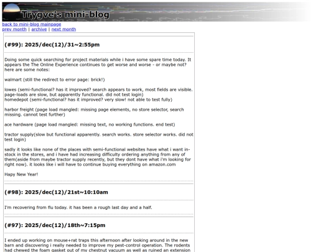
Task: Click the 'I'm recovering from flu today' sentence
Action: (x=78, y=207)
